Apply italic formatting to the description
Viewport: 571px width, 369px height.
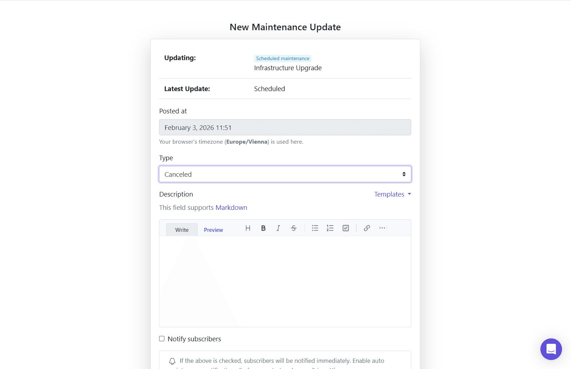click(x=278, y=228)
